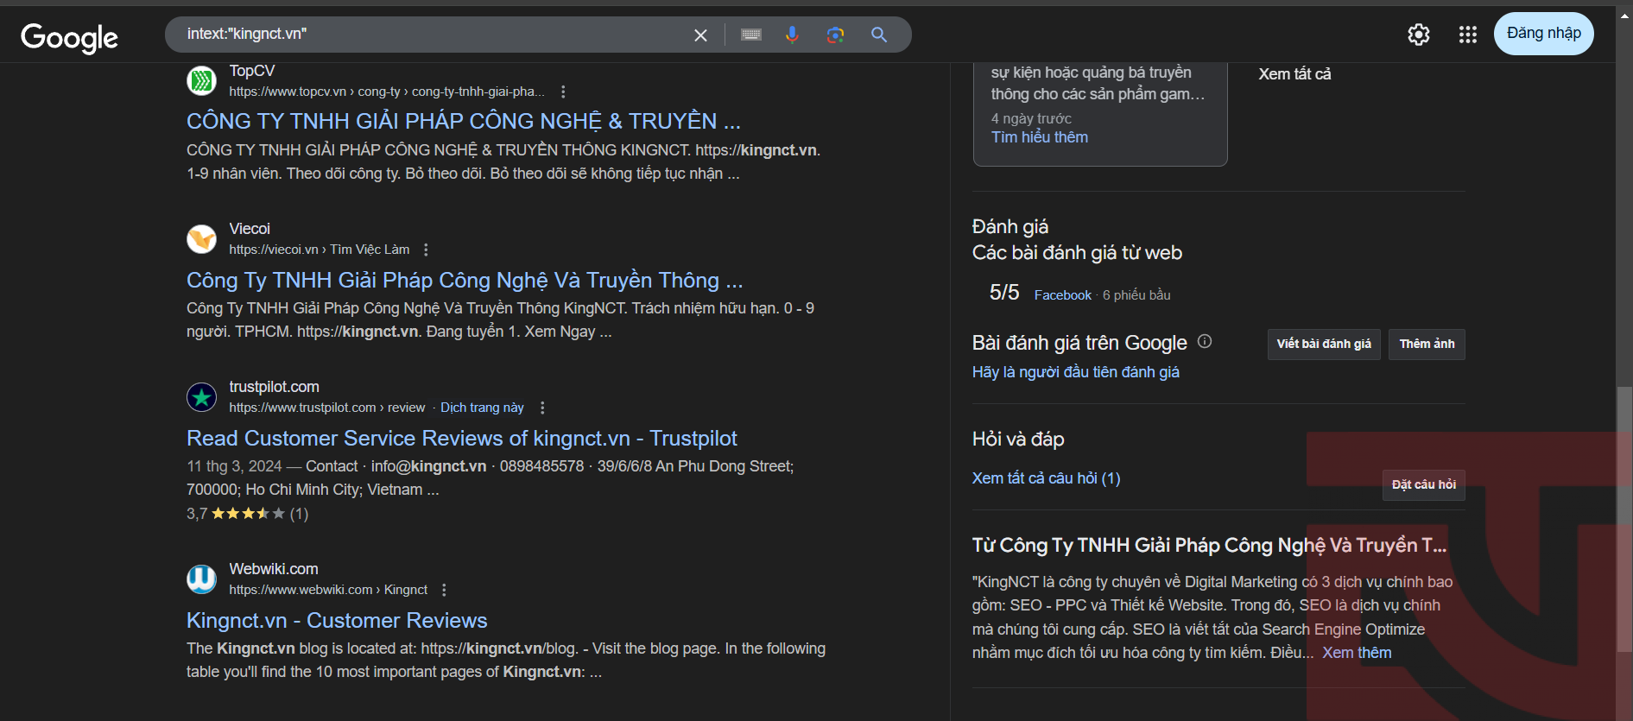The width and height of the screenshot is (1633, 721).
Task: Click the https://viecoi.vn › Tìm Việc Làm breadcrumb
Action: pyautogui.click(x=320, y=250)
